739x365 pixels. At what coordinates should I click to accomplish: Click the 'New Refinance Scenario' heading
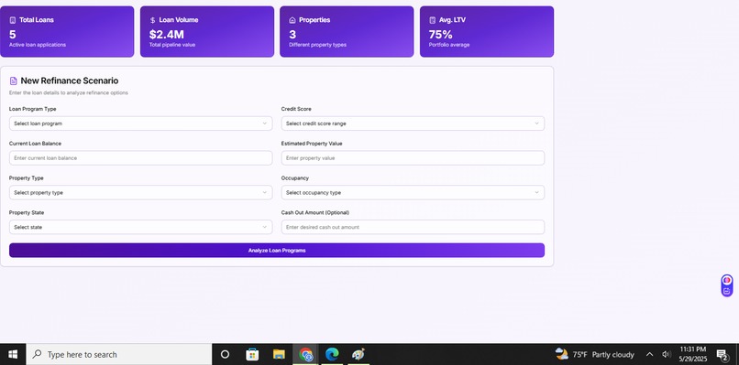pos(70,81)
